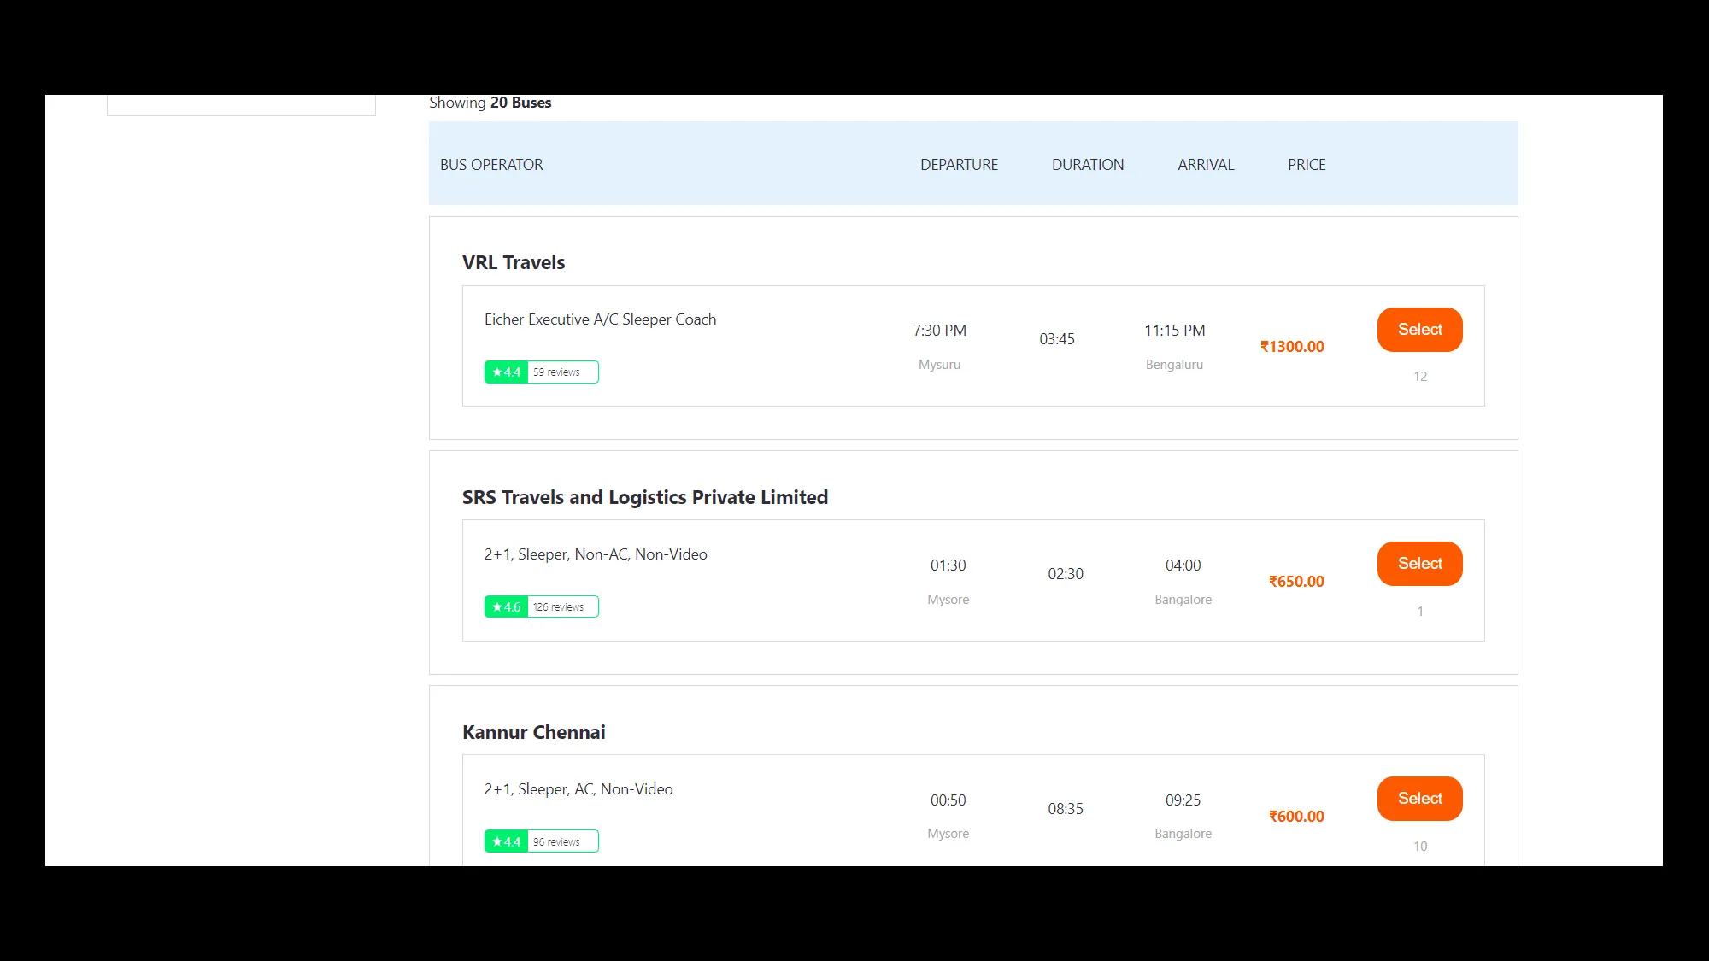Click the BUS OPERATOR column header

[x=491, y=165]
